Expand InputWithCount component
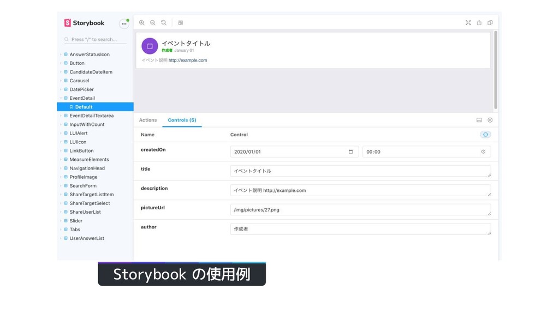The image size is (559, 314). [87, 124]
